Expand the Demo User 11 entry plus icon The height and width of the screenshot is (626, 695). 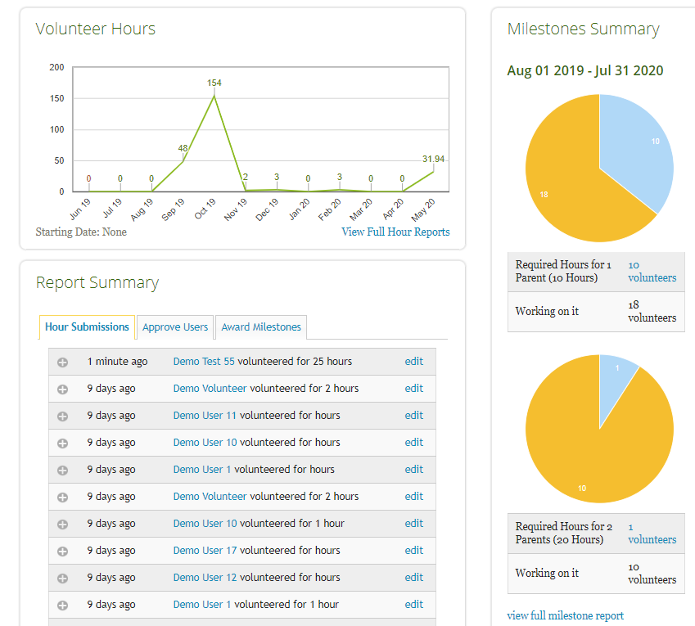click(62, 416)
